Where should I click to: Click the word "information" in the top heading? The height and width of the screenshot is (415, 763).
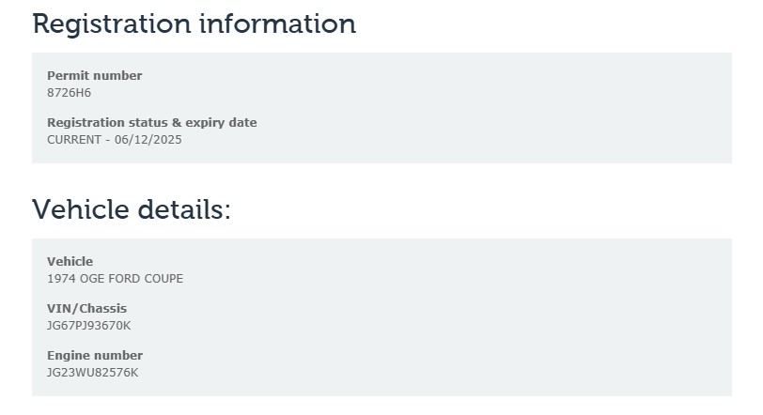(x=276, y=23)
